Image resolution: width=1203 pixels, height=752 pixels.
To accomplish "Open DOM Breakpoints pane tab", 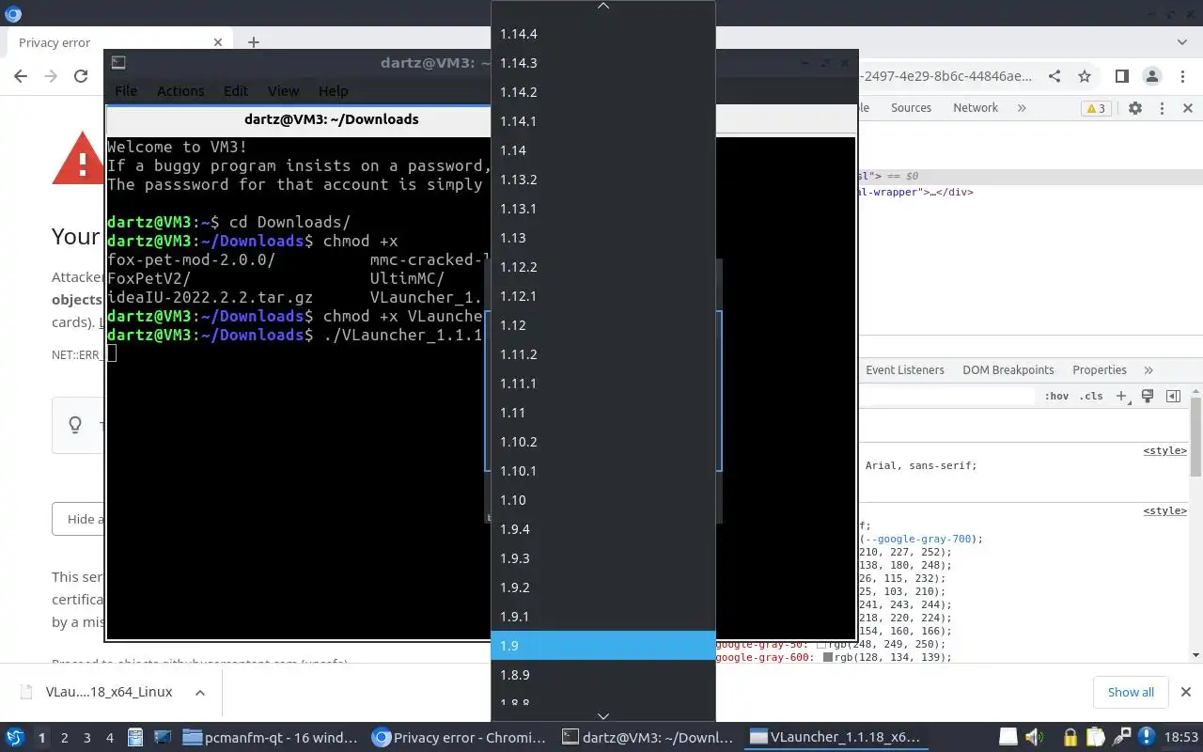I will pyautogui.click(x=1008, y=369).
